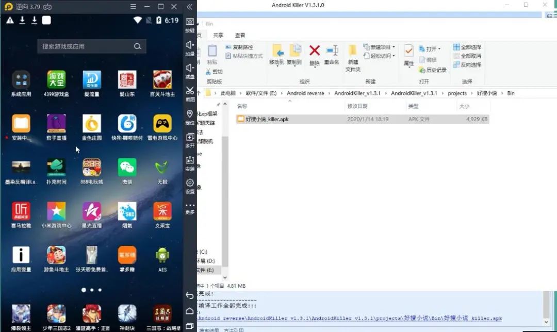Image resolution: width=557 pixels, height=332 pixels.
Task: Open the 爱山东 app icon
Action: tap(127, 79)
